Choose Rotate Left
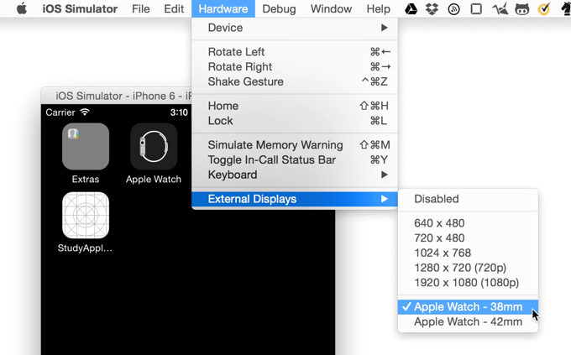The width and height of the screenshot is (571, 355). [x=295, y=52]
